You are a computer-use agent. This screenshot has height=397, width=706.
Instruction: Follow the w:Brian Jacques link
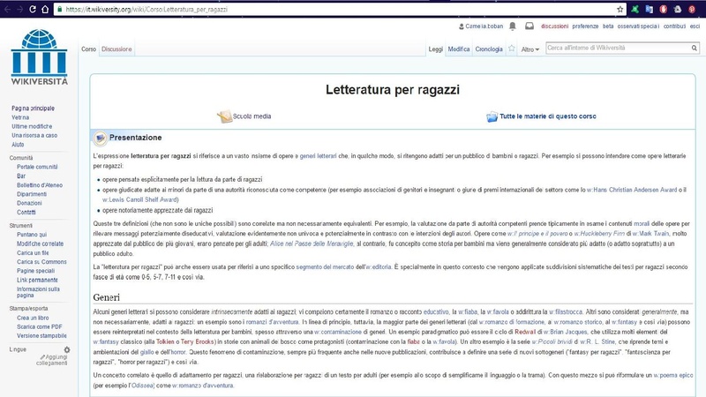pos(565,332)
